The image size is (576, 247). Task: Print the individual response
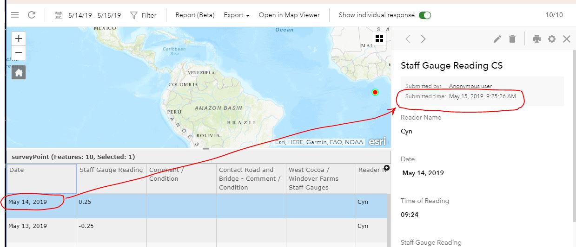[x=537, y=39]
